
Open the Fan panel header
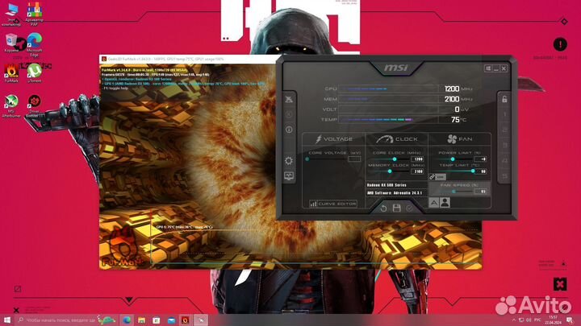pos(459,139)
